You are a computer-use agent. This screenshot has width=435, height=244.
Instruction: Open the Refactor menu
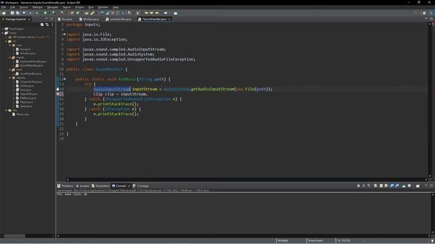pyautogui.click(x=37, y=7)
